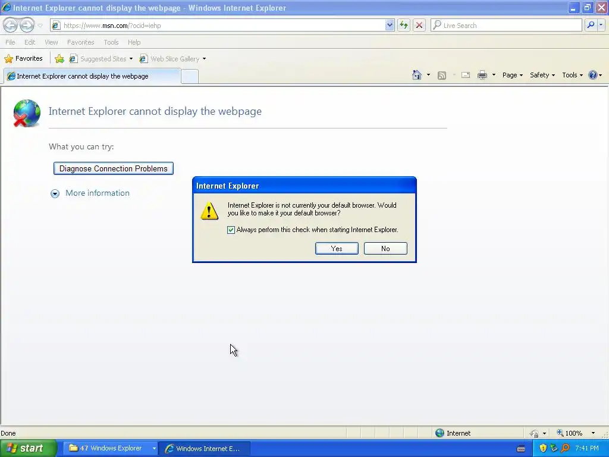The height and width of the screenshot is (457, 609).
Task: Click the Refresh page icon
Action: coord(404,26)
